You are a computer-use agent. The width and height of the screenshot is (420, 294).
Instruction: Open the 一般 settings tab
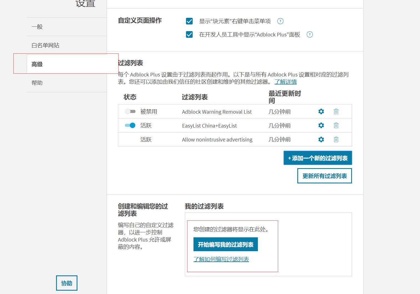67,27
